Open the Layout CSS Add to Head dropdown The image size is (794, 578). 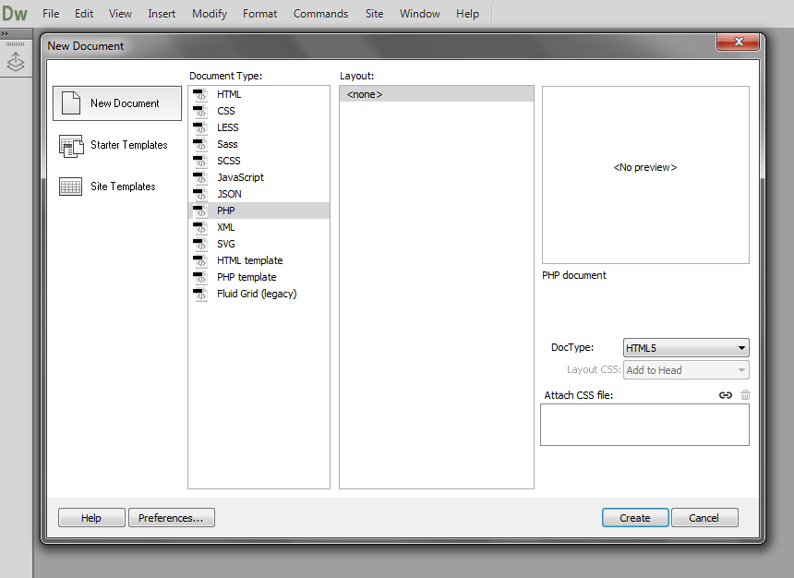click(685, 369)
